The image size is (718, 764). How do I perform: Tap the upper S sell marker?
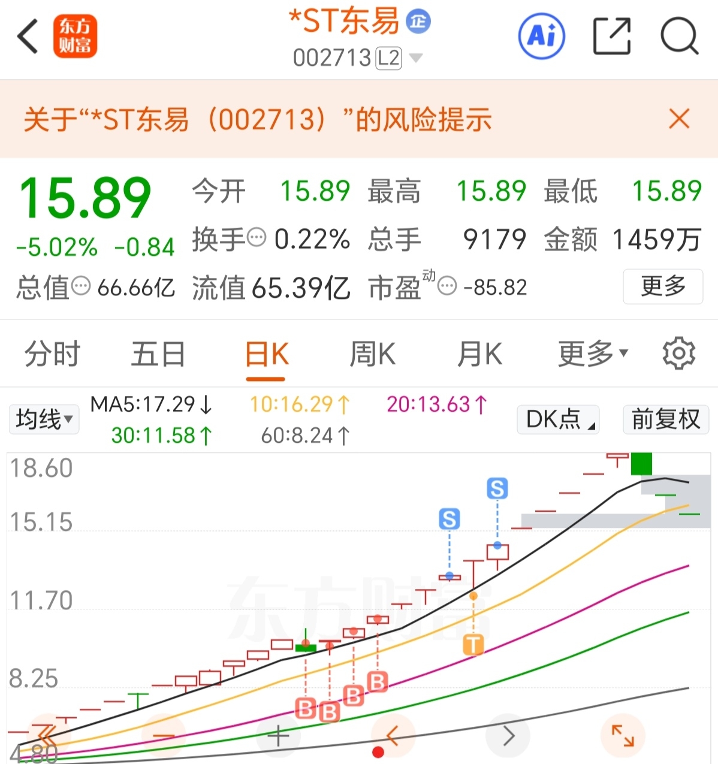pos(497,488)
